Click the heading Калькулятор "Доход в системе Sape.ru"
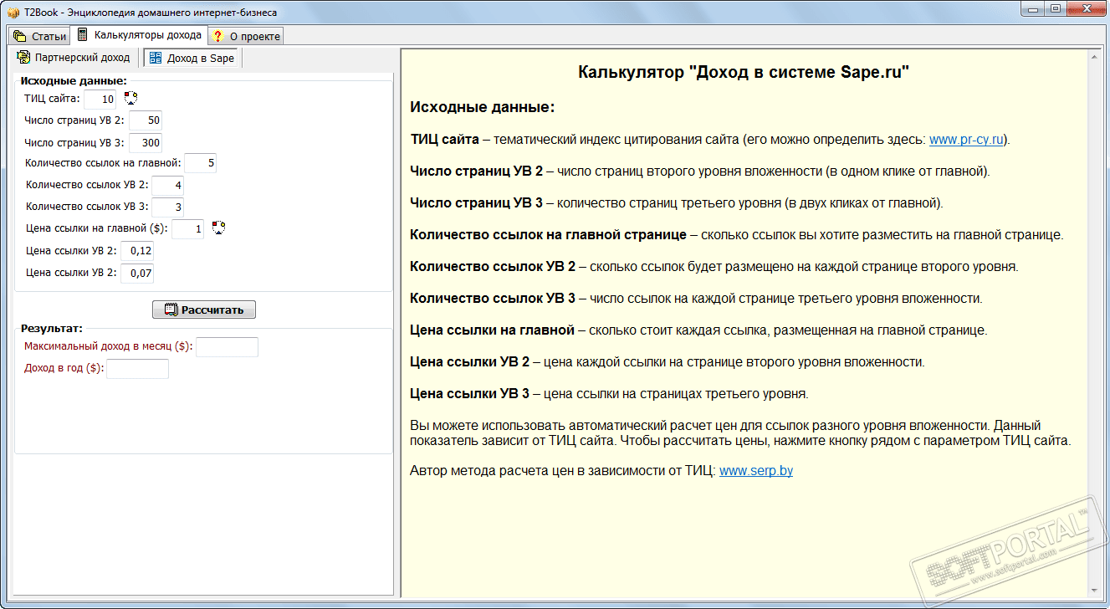Screen dimensions: 1110x609 point(744,72)
